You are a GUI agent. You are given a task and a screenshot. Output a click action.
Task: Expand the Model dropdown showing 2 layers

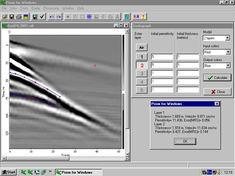(x=227, y=38)
